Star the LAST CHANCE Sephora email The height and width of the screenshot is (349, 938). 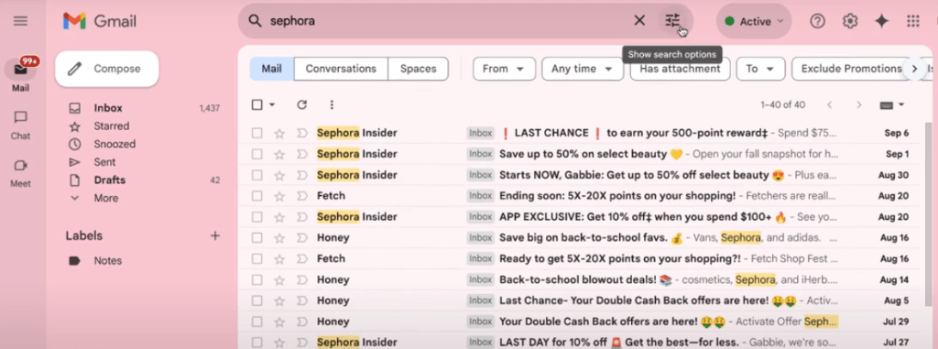click(x=278, y=133)
